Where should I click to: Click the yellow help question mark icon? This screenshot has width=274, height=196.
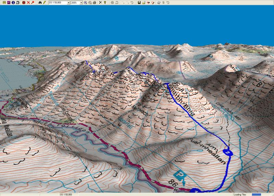click(x=105, y=2)
